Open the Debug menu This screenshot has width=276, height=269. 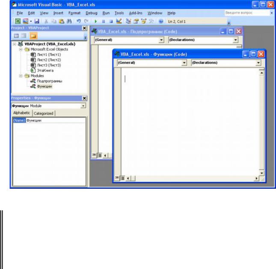91,13
